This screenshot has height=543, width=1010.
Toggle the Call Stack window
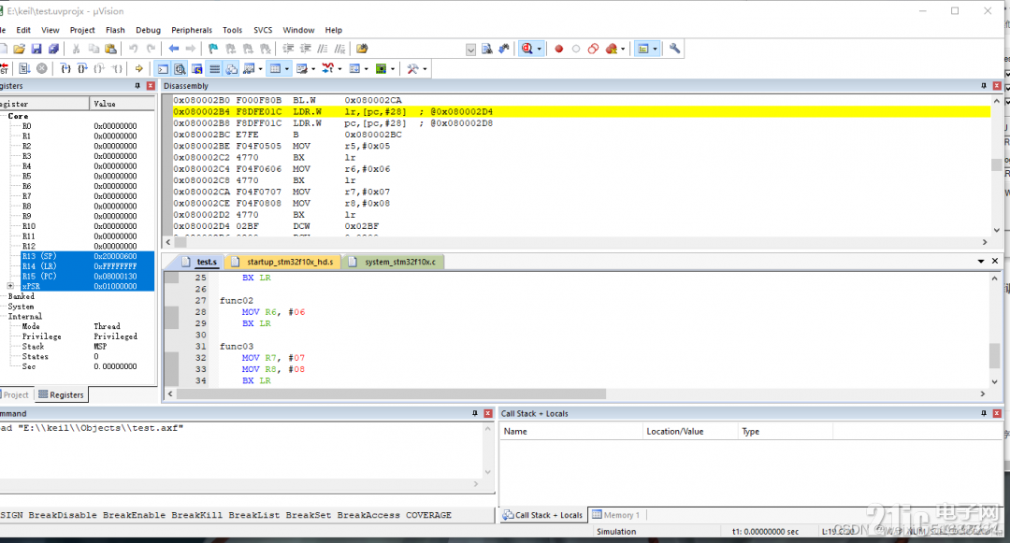point(232,69)
